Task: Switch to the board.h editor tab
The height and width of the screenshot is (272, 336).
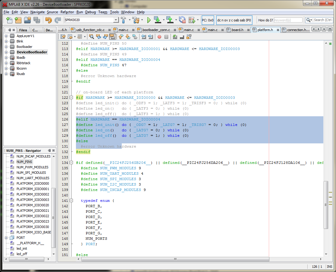Action: pos(237,30)
